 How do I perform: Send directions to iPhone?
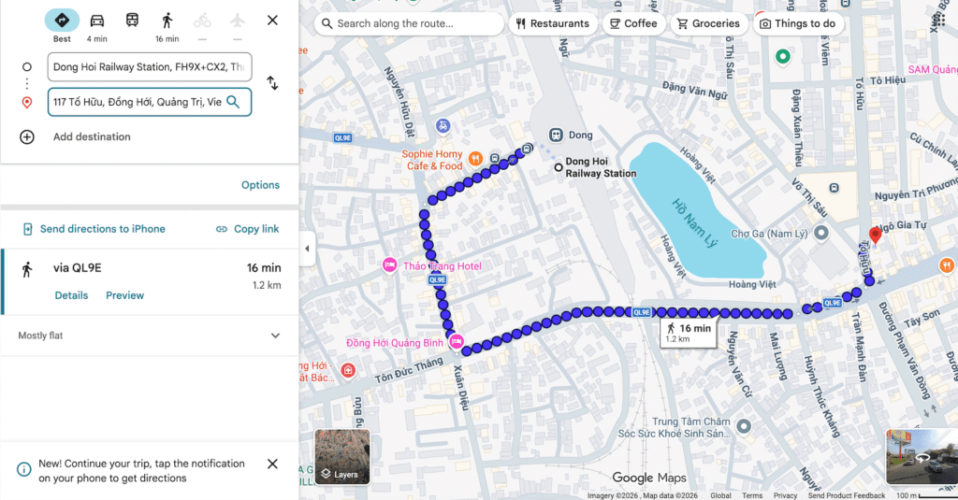(x=94, y=229)
